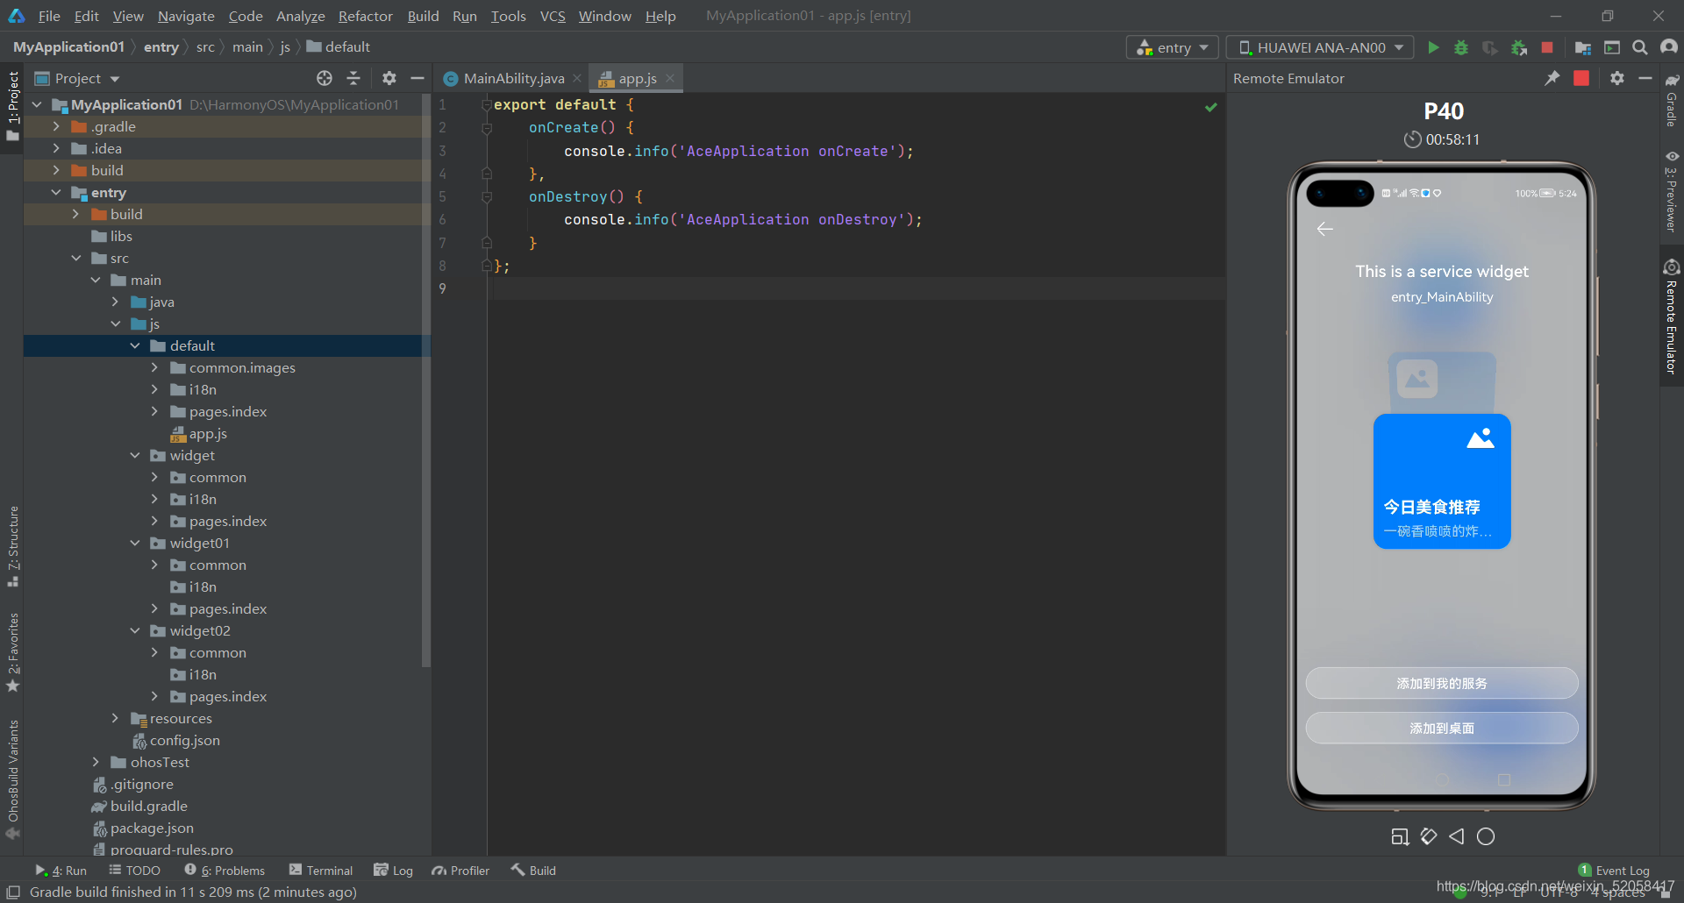Expand the .idea folder
Screen dimensions: 1684x903
(56, 148)
